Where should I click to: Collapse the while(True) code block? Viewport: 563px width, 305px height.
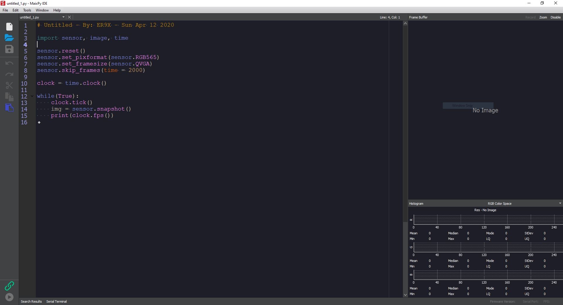pyautogui.click(x=32, y=96)
